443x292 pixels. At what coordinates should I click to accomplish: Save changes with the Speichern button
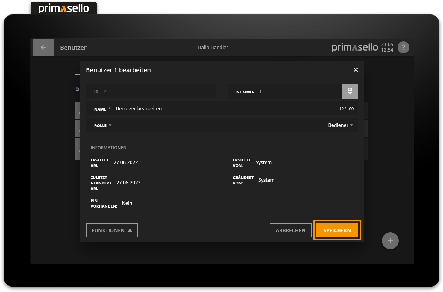pyautogui.click(x=337, y=230)
